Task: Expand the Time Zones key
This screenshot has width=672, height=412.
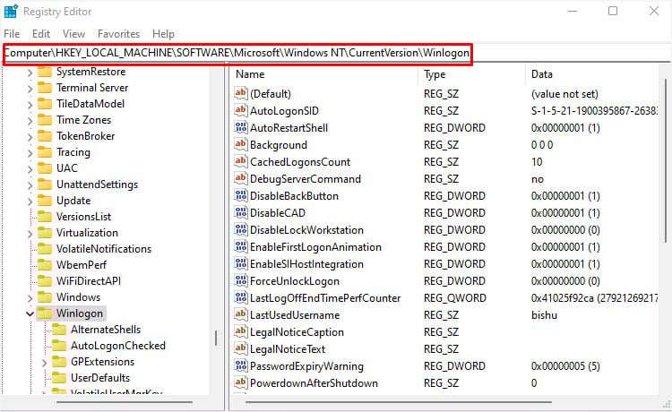Action: pos(30,121)
